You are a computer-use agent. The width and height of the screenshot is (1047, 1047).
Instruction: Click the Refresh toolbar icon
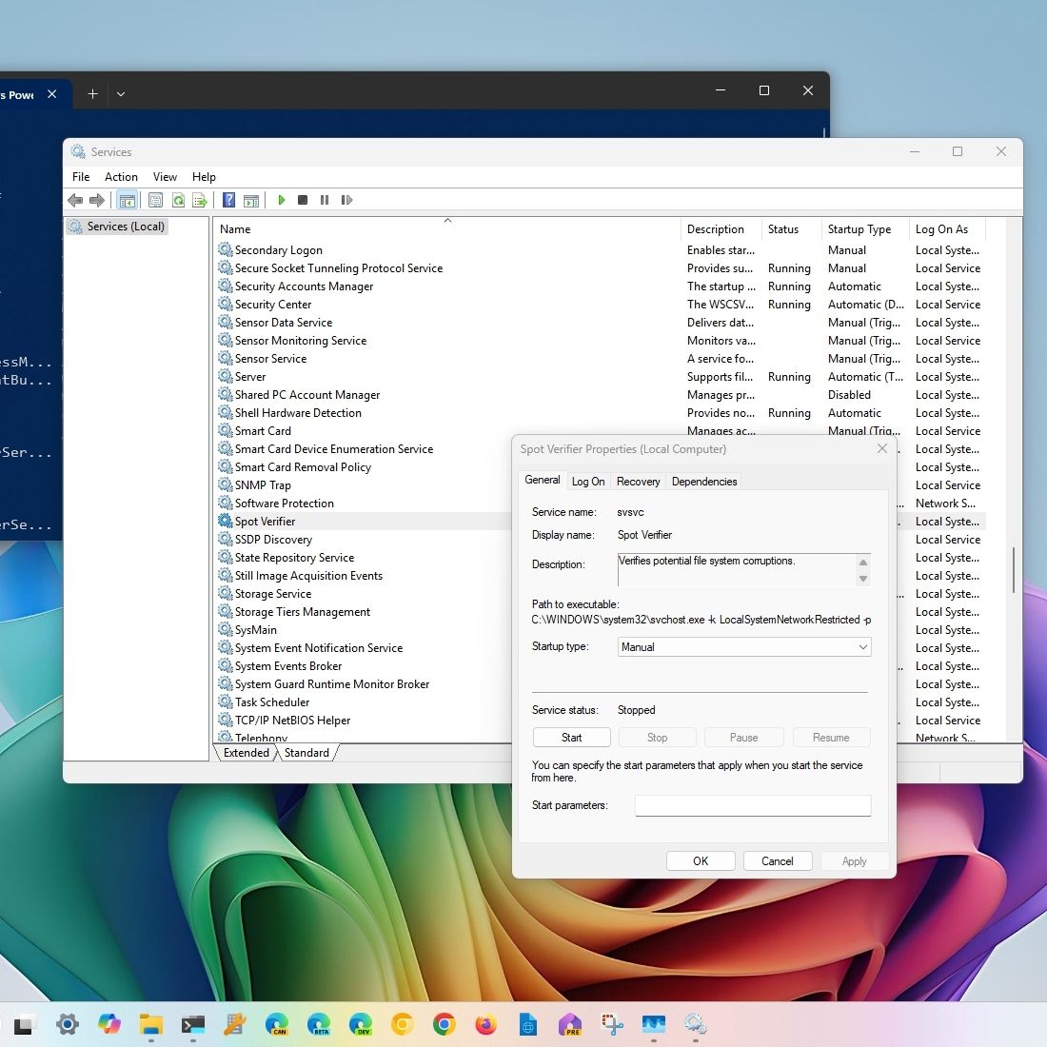tap(178, 200)
